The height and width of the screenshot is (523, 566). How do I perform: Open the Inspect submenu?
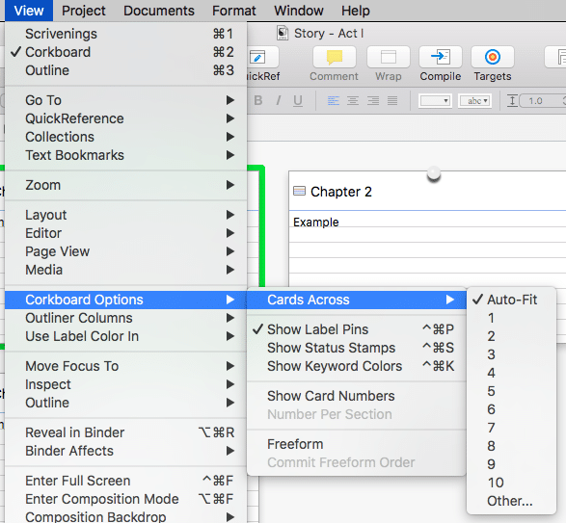pos(125,384)
